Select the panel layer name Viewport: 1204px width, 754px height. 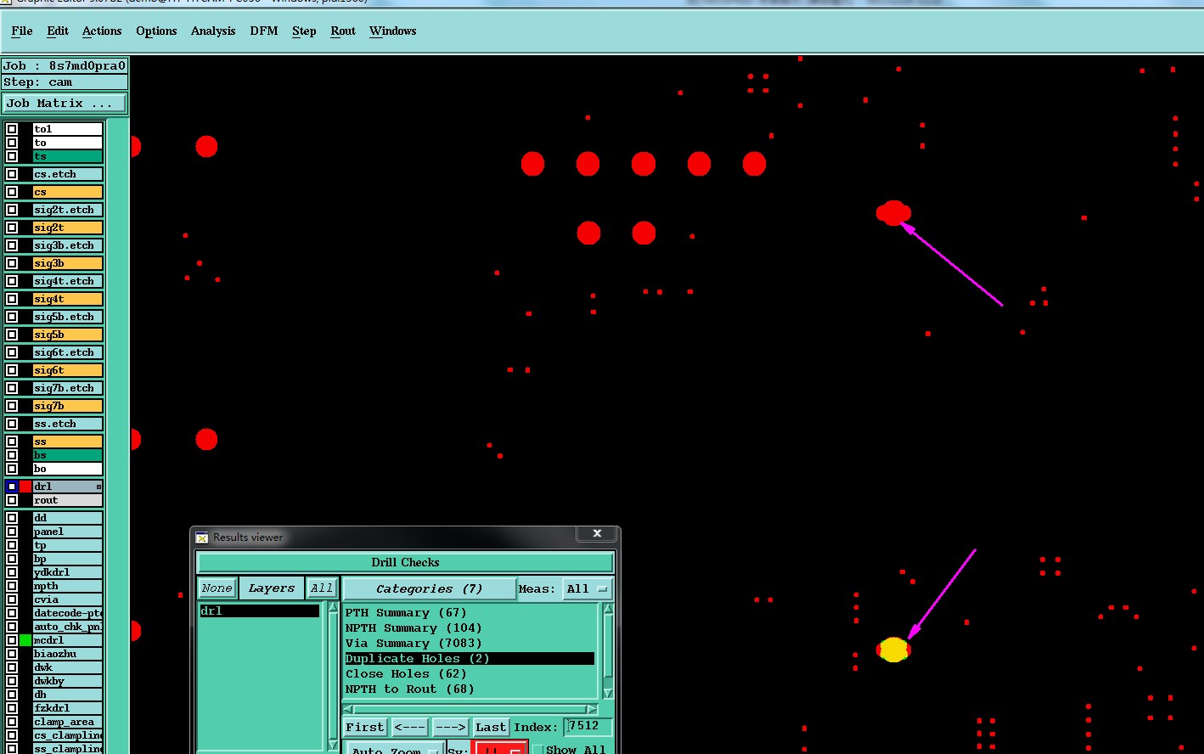[x=68, y=532]
